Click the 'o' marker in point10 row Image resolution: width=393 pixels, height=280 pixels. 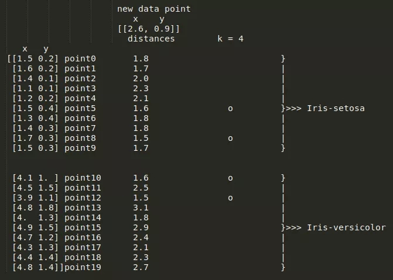230,178
